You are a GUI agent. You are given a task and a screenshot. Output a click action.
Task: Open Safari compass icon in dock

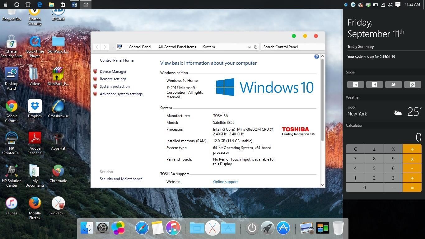142,228
